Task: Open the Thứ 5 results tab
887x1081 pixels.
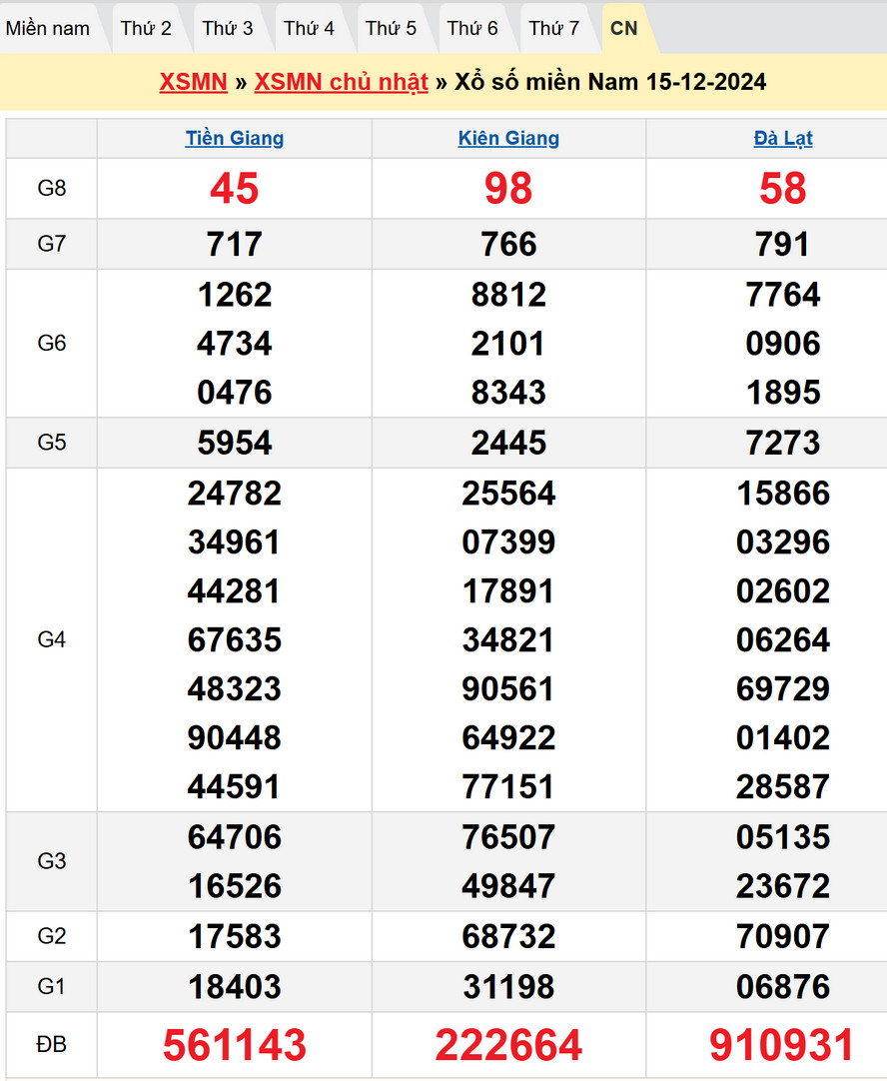Action: pos(391,28)
